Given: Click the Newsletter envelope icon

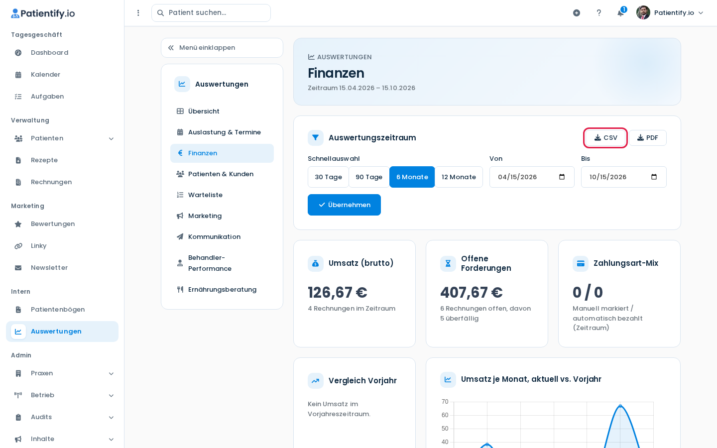Looking at the screenshot, I should (18, 268).
